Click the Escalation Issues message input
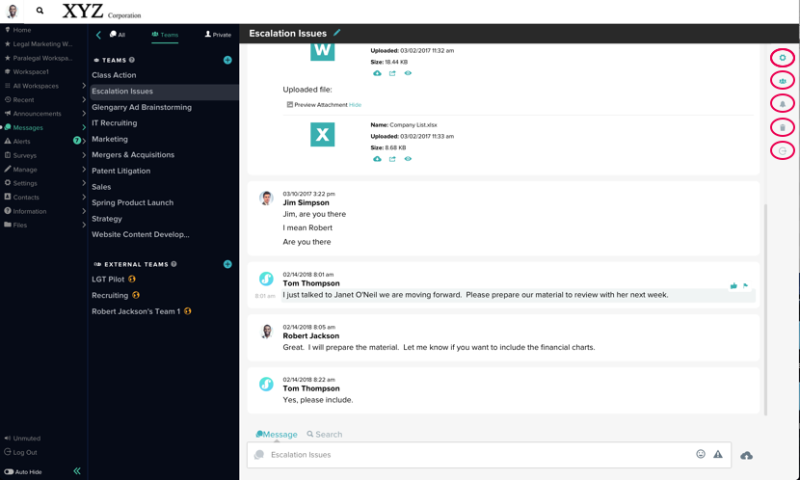800x480 pixels. (x=489, y=455)
